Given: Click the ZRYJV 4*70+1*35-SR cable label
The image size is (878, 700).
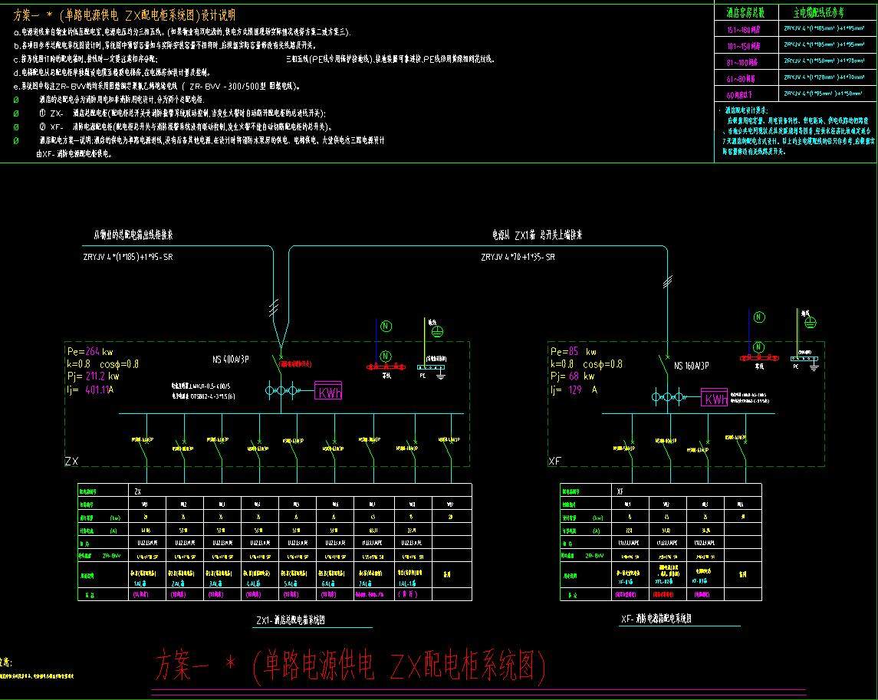Looking at the screenshot, I should (518, 258).
